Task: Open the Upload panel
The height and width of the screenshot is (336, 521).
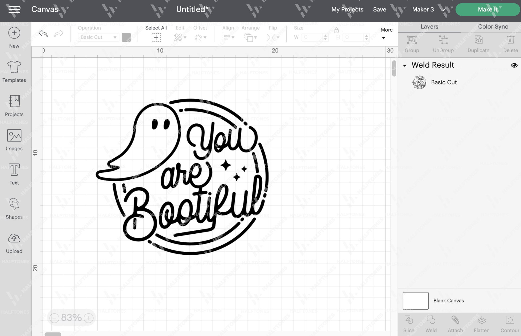Action: click(14, 242)
